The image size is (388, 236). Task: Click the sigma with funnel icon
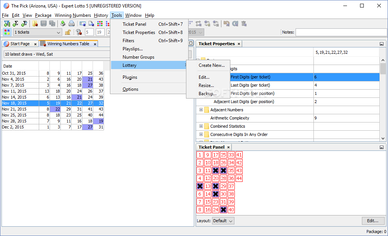[x=24, y=24]
